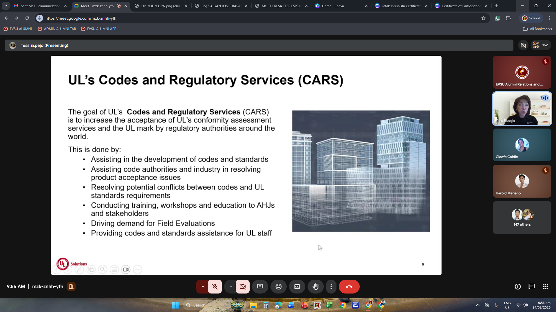556x312 pixels.
Task: Click the red leave call button
Action: tap(349, 287)
